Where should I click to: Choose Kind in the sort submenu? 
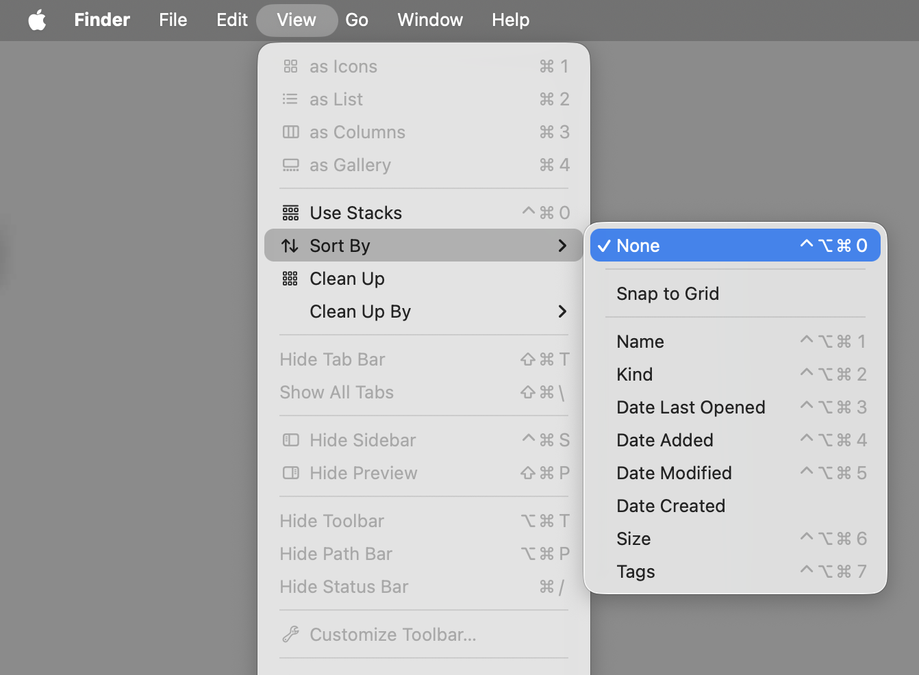click(x=635, y=374)
